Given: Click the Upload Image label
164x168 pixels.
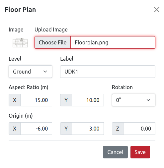Looking at the screenshot, I should click(x=51, y=29).
